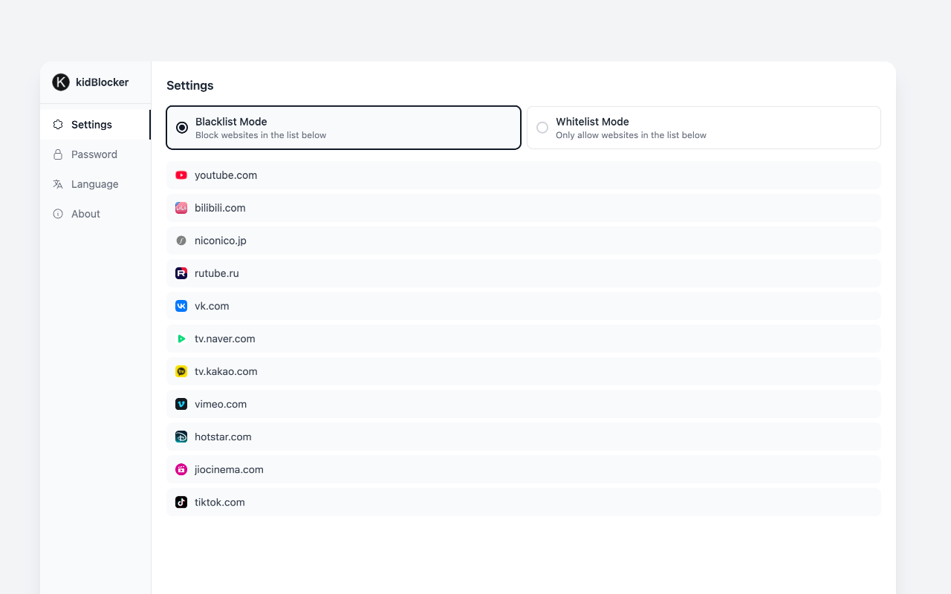
Task: Click the Vimeo favicon icon
Action: point(181,404)
